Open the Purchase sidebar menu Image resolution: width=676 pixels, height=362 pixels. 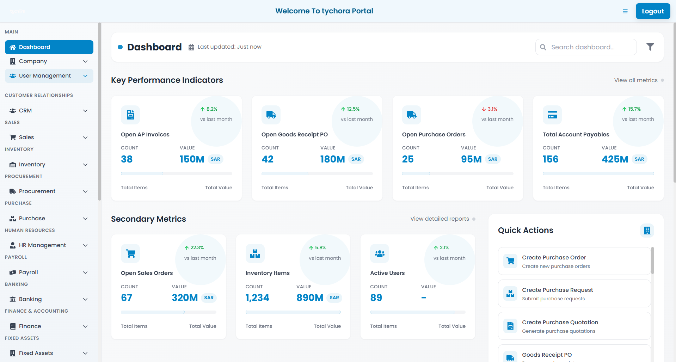click(49, 219)
